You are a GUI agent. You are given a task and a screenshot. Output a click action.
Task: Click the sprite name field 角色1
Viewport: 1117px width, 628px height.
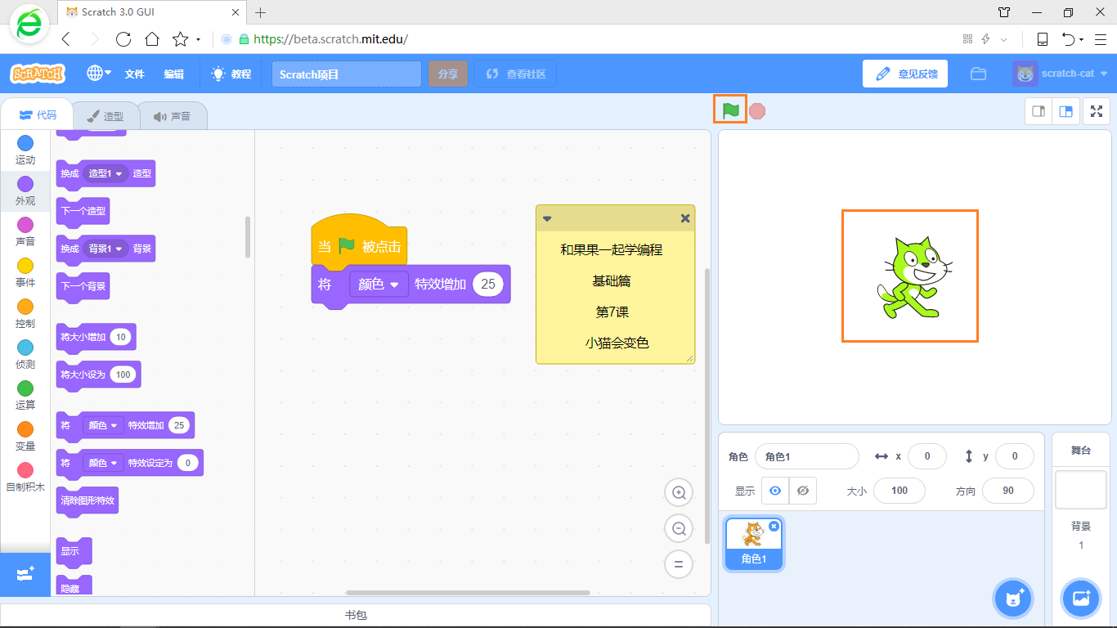click(807, 456)
